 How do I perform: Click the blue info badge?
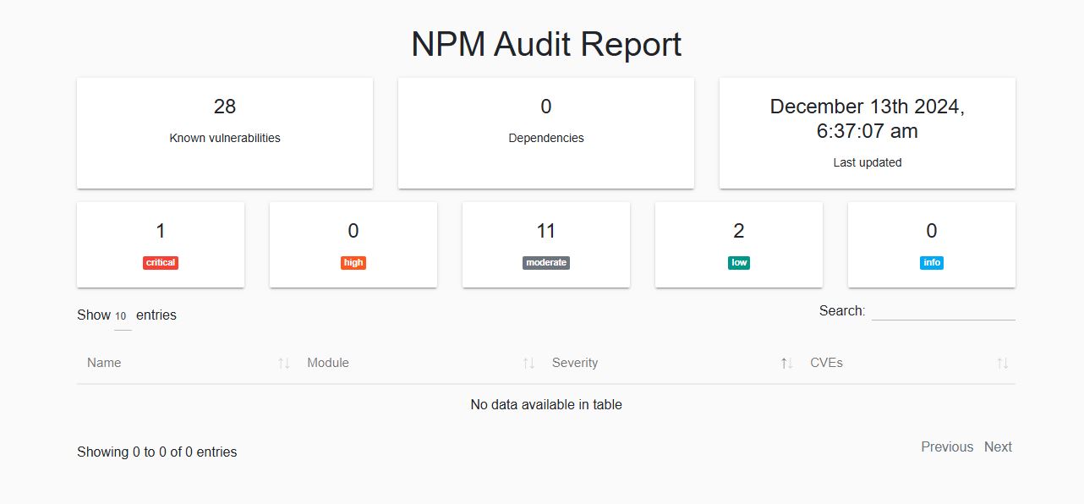point(932,263)
